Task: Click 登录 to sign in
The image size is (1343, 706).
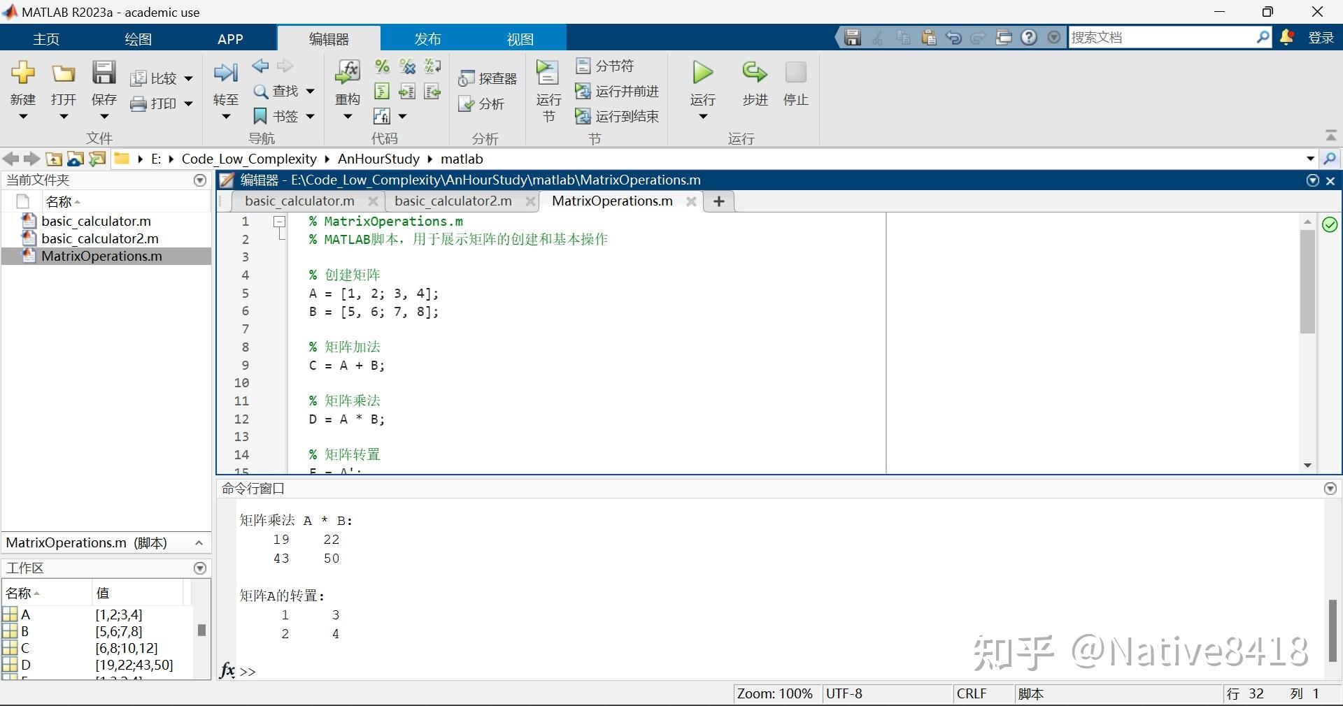Action: 1321,38
